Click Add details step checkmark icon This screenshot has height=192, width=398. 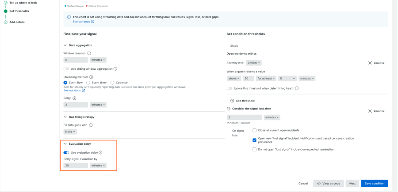click(6, 22)
